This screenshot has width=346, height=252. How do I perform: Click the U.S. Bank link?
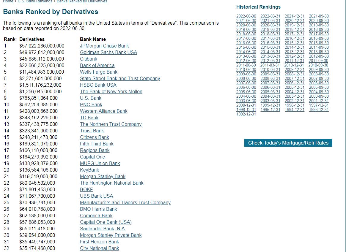[90, 98]
